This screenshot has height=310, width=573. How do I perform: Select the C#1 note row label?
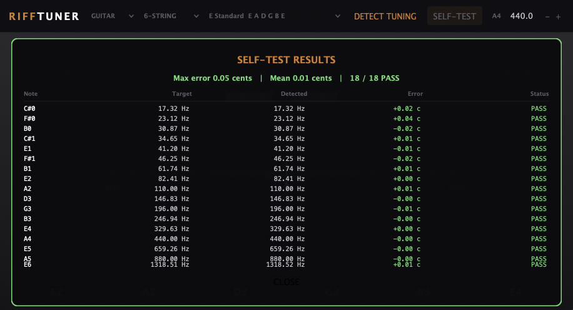(x=29, y=138)
